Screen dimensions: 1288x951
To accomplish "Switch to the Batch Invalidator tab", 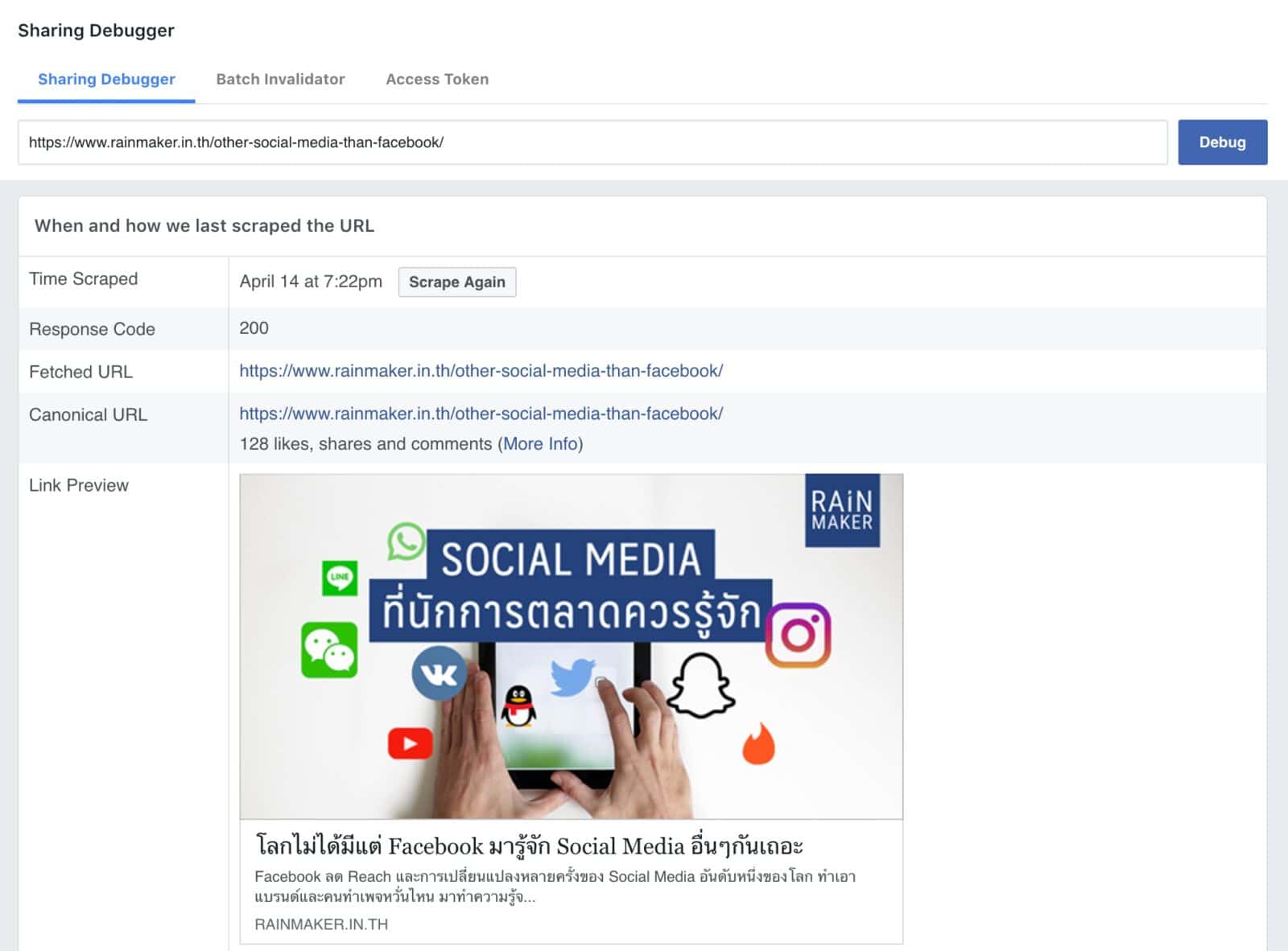I will [x=280, y=79].
